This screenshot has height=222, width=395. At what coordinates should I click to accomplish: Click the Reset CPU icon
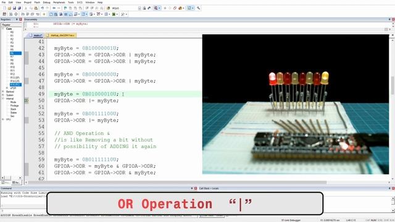pyautogui.click(x=4, y=14)
